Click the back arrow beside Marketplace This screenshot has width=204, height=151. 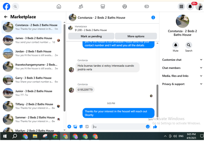[x=6, y=17]
